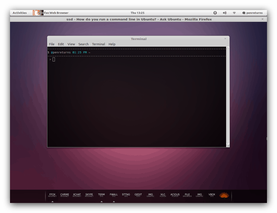Image resolution: width=277 pixels, height=213 pixels.
Task: Click the orange lotus flower dock icon
Action: click(x=224, y=195)
